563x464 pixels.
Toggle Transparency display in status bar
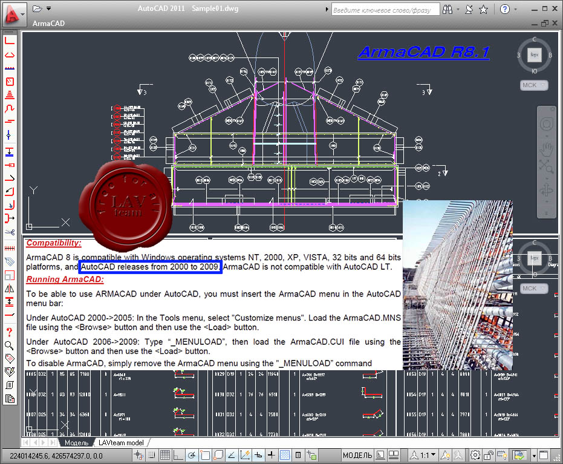[285, 456]
